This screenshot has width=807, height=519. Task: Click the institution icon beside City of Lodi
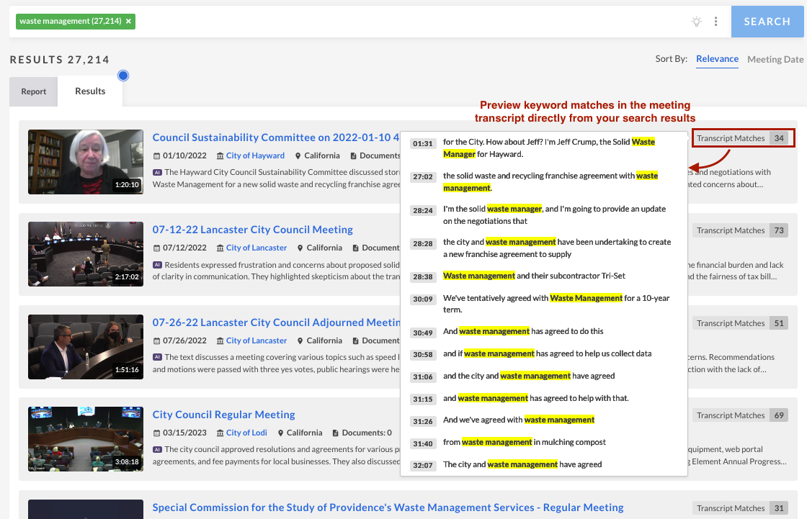click(x=220, y=433)
